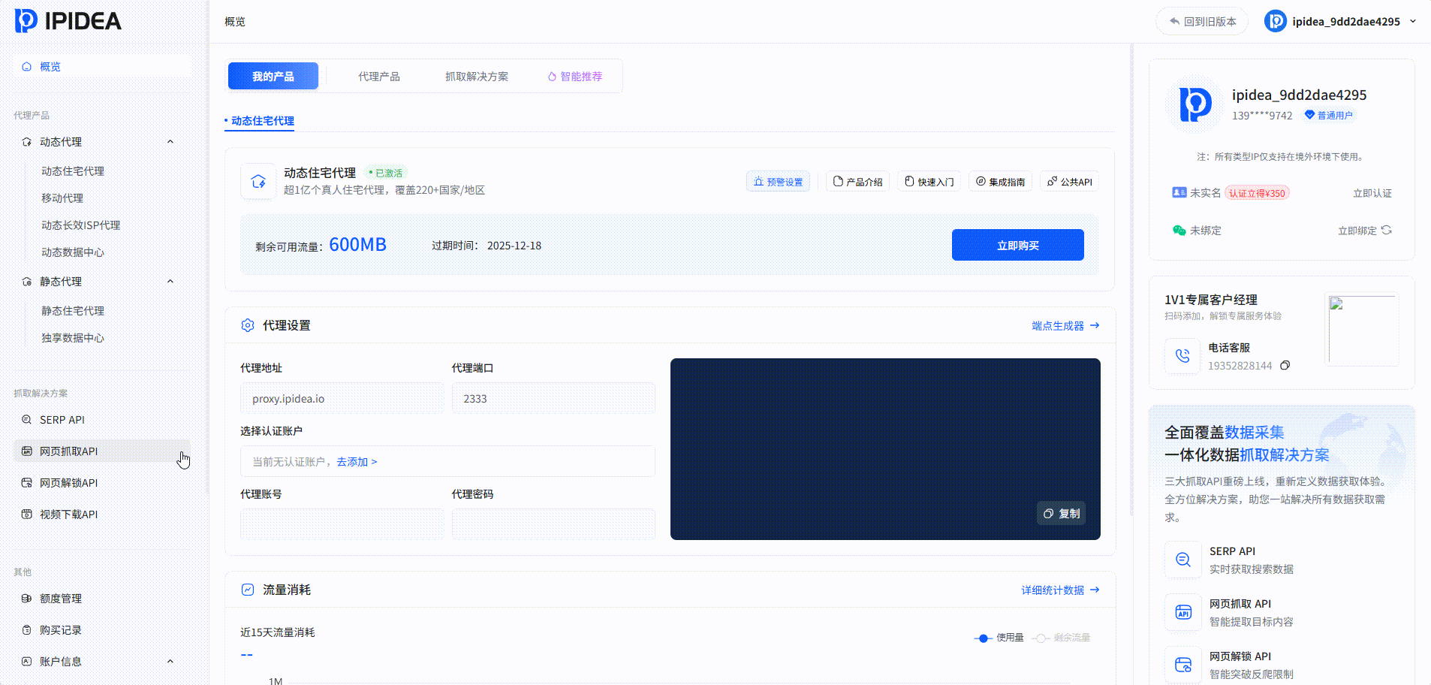Click the WeChat icon next to 未绑定
Image resolution: width=1431 pixels, height=685 pixels.
1179,231
